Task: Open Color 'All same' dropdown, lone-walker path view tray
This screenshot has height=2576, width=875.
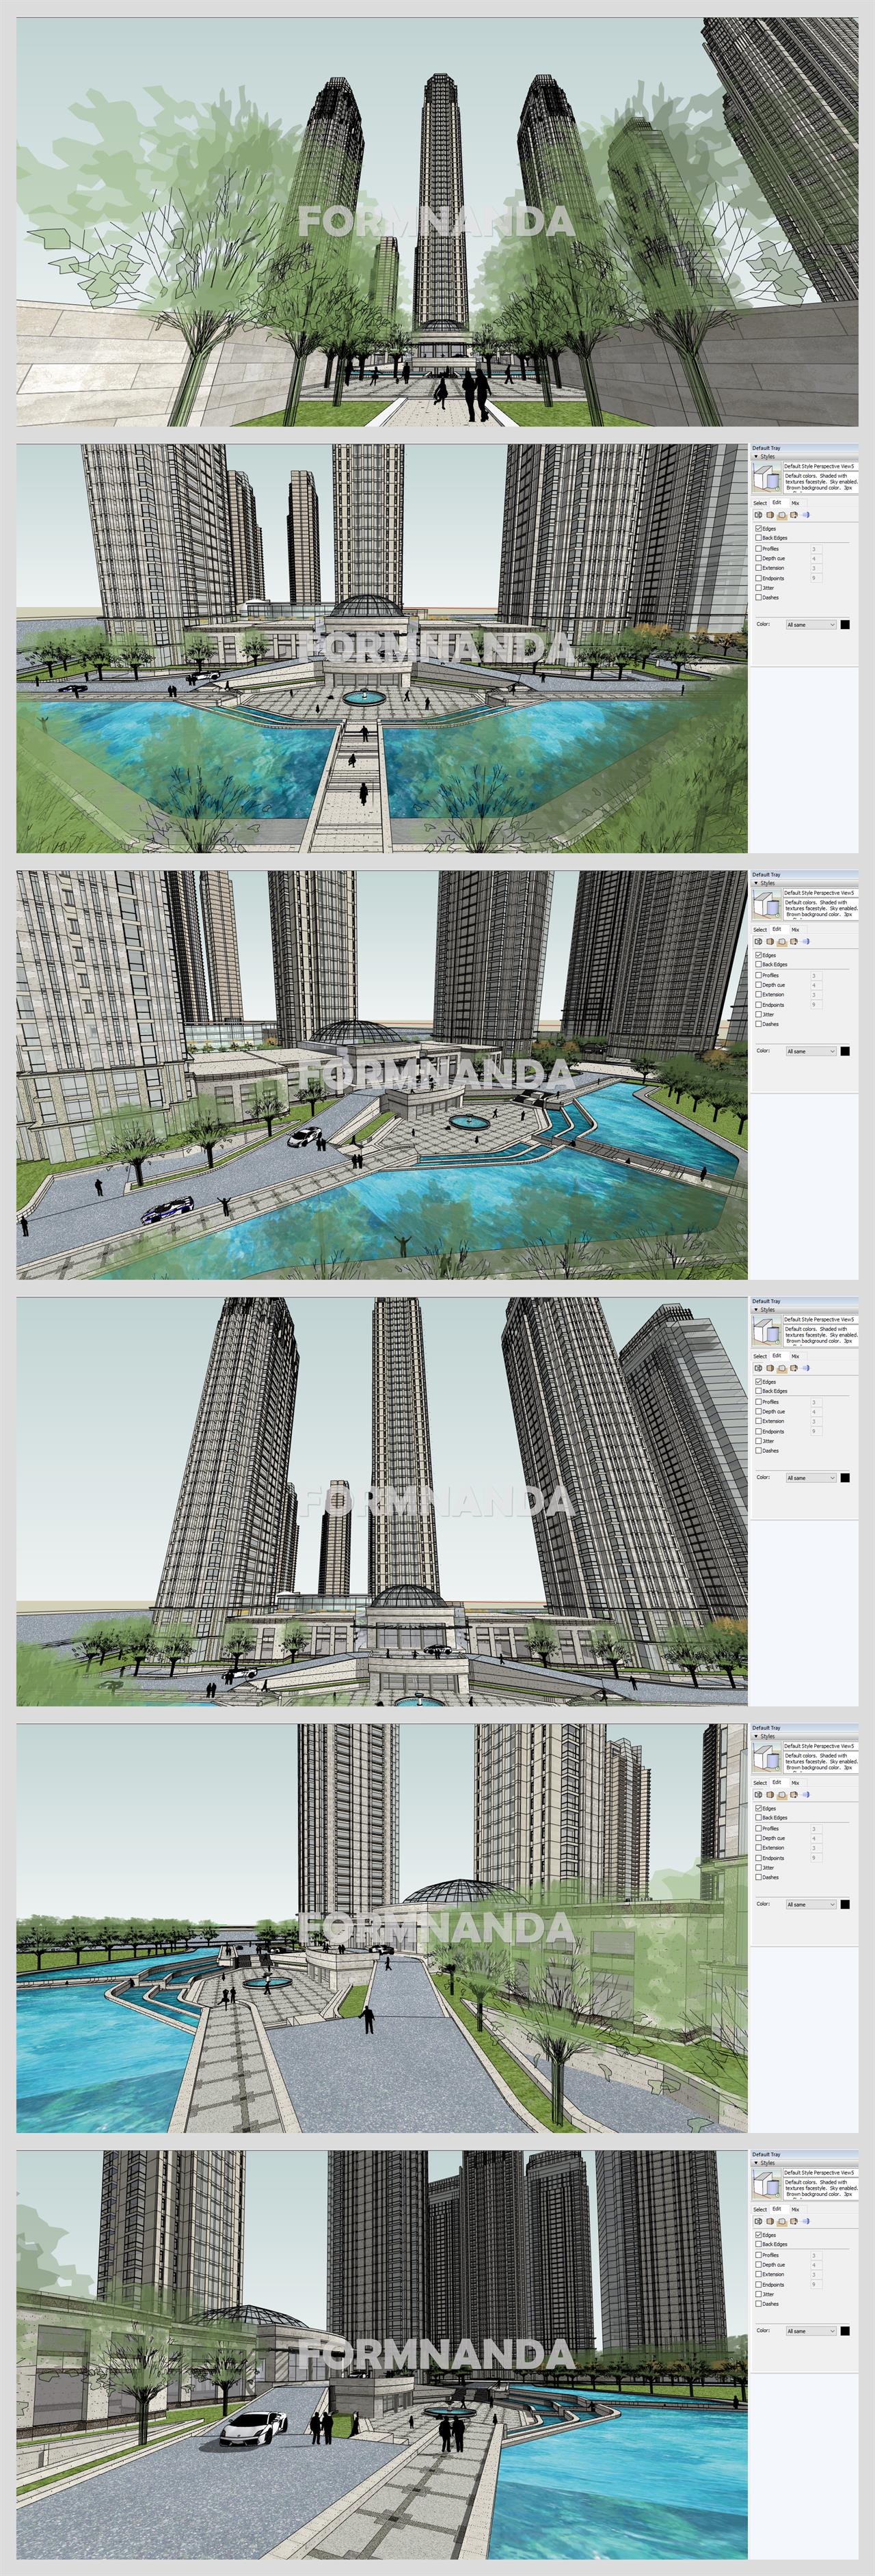Action: [x=811, y=1905]
